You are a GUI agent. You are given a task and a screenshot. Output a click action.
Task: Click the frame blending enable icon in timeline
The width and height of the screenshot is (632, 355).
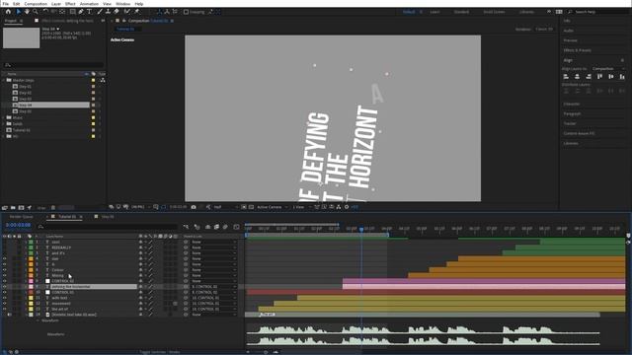pos(216,227)
